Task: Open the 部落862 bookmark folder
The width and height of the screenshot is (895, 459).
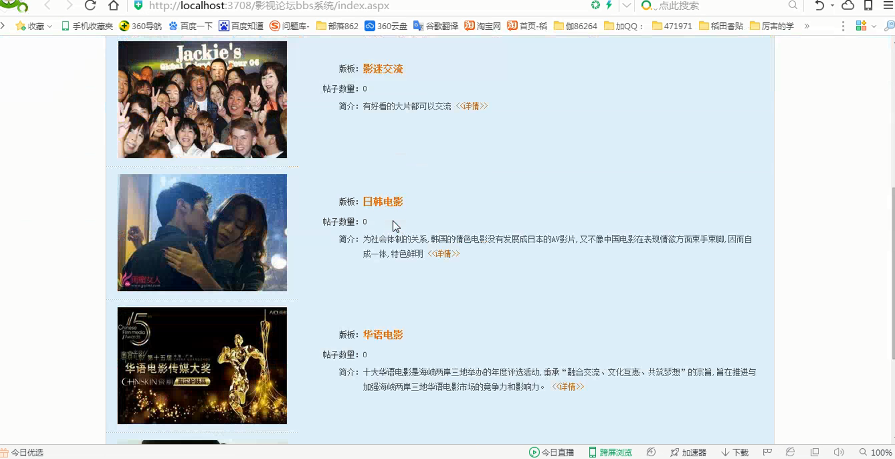Action: click(337, 26)
